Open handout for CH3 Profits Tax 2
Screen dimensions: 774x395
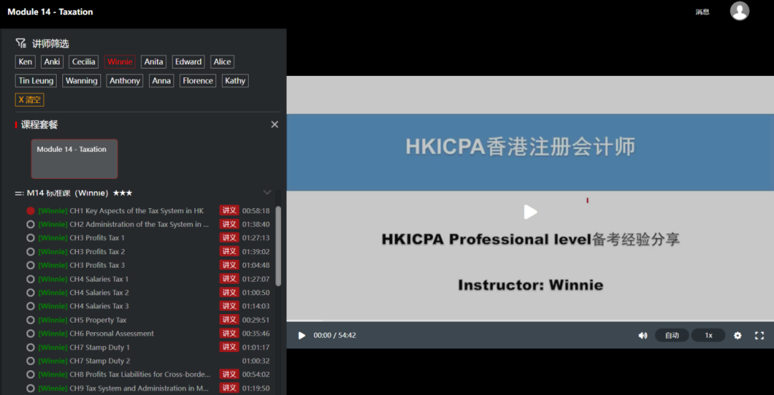(x=229, y=251)
